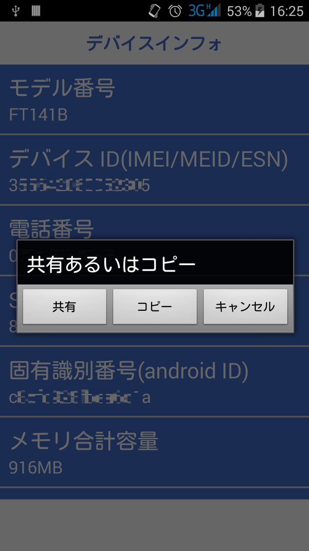
Task: Tap the 共有 share button
Action: (x=64, y=306)
